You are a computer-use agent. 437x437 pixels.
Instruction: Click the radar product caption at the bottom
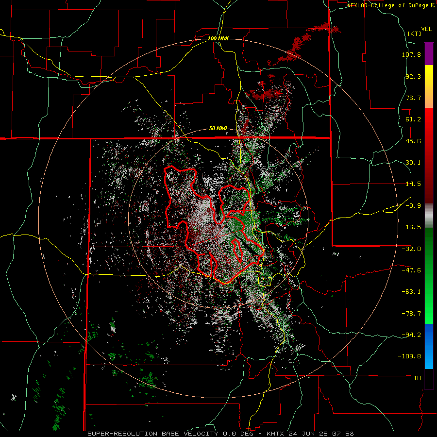point(220,434)
